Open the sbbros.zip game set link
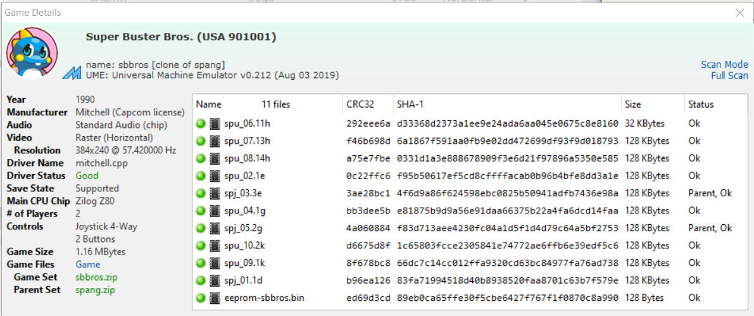754x316 pixels. pos(96,277)
